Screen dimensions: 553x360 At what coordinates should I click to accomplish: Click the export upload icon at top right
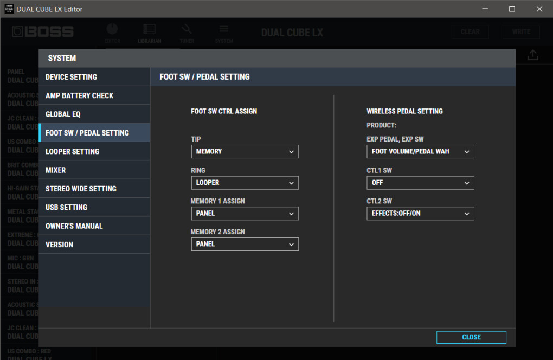point(532,55)
